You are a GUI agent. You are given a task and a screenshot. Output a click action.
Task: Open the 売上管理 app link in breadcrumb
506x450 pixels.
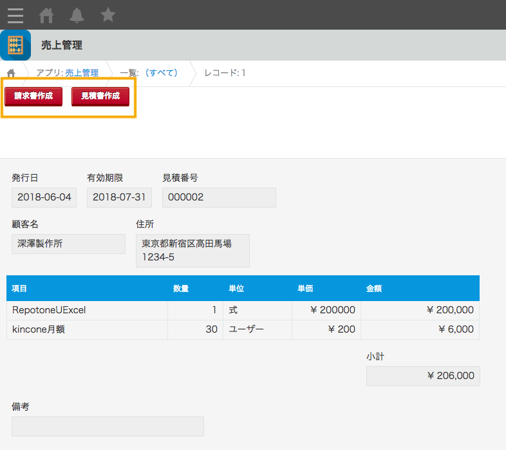82,73
